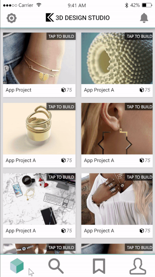Viewport: 155px width, 277px height.
Task: Click cube count icon under earring card
Action: click(x=142, y=160)
